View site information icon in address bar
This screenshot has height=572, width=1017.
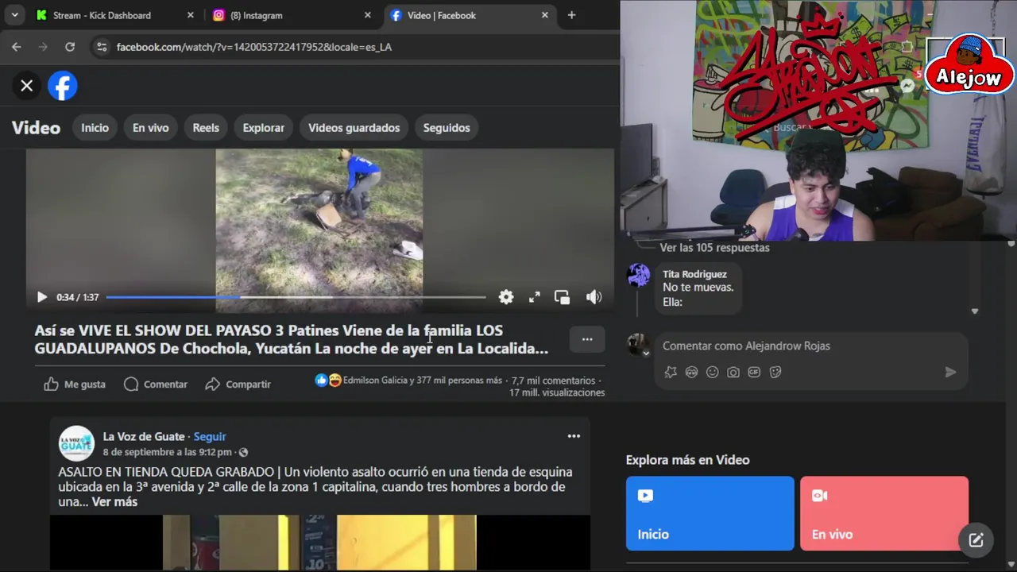102,47
